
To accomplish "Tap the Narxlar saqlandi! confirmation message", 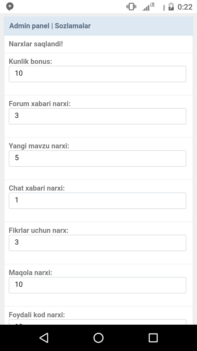I will click(36, 44).
